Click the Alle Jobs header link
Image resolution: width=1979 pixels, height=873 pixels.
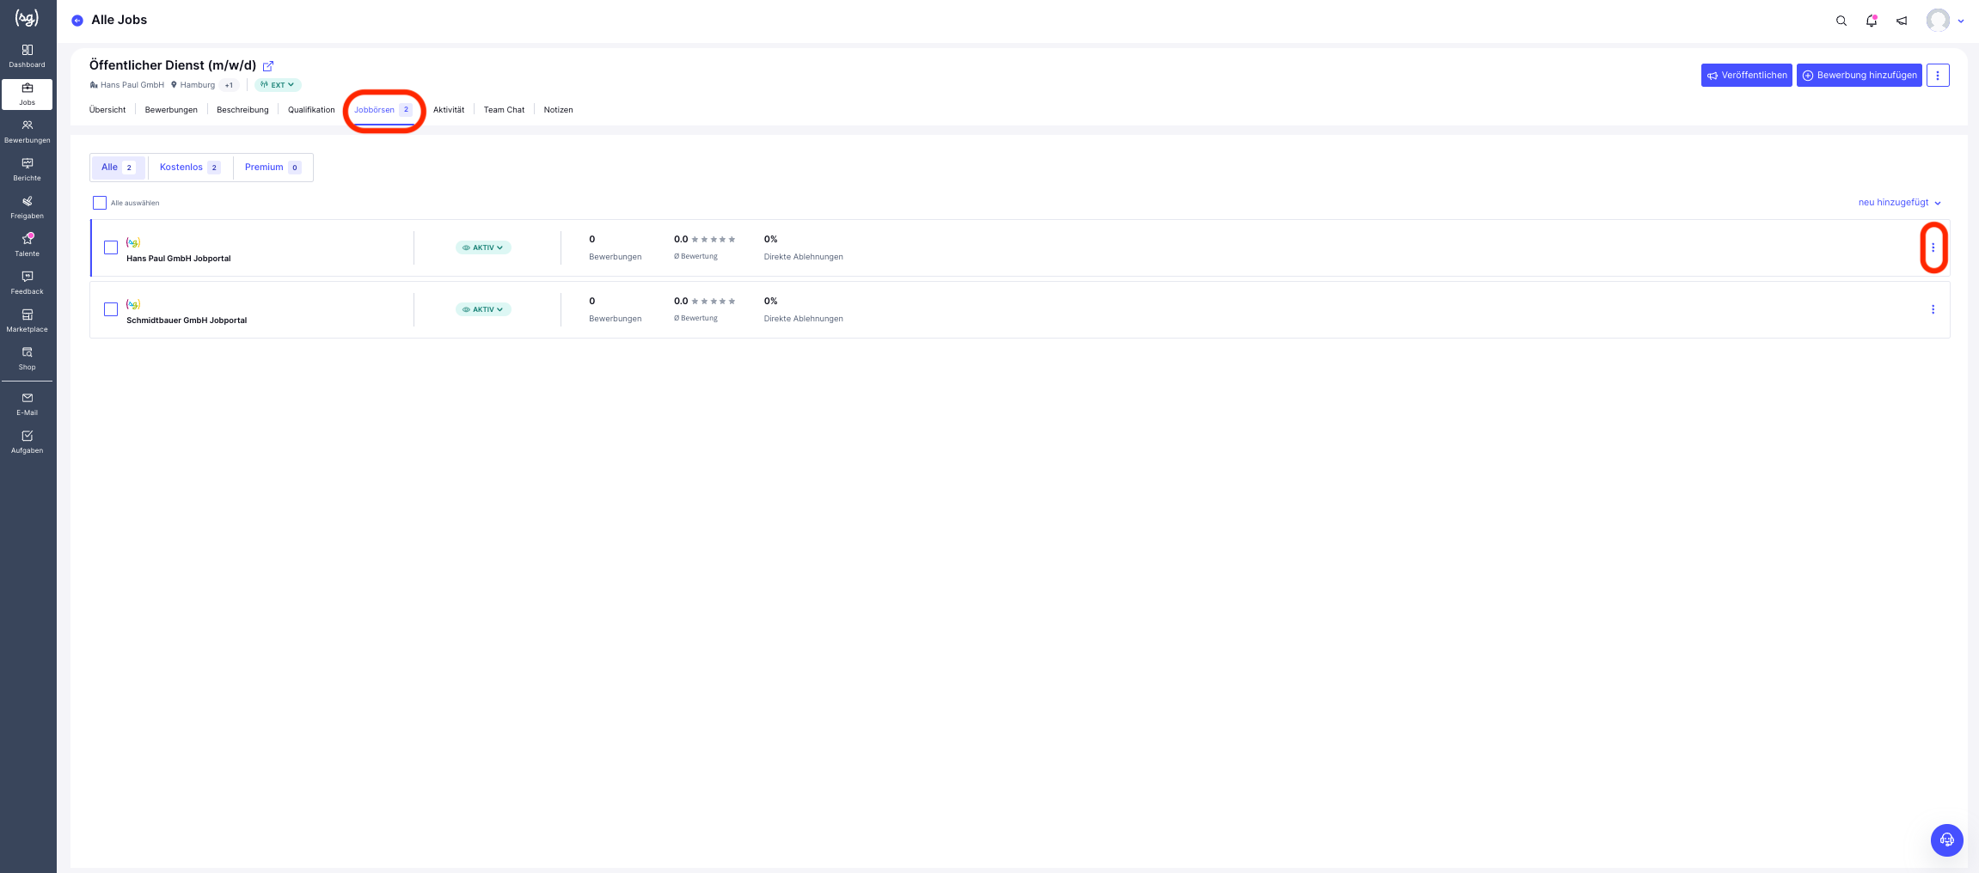click(x=119, y=20)
